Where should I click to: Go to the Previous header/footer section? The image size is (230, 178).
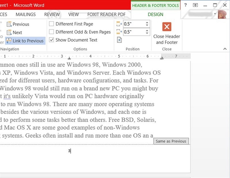click(x=18, y=24)
